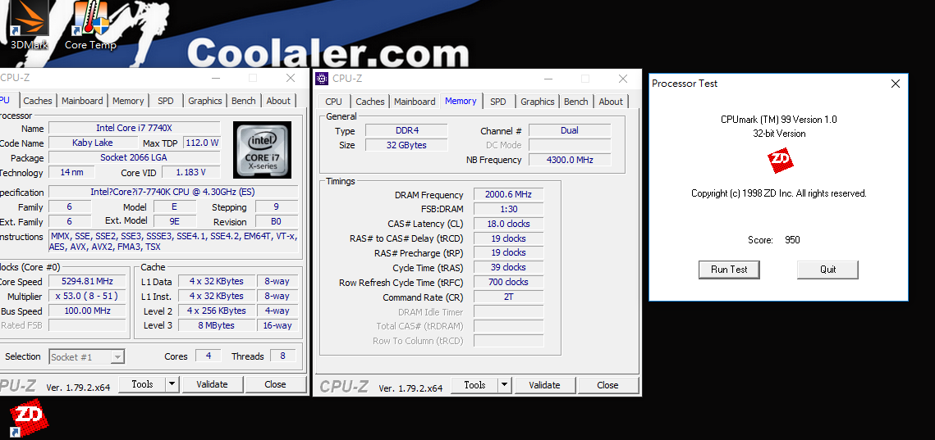
Task: Click the DRAM Frequency value 2000.6 MHz
Action: click(509, 194)
